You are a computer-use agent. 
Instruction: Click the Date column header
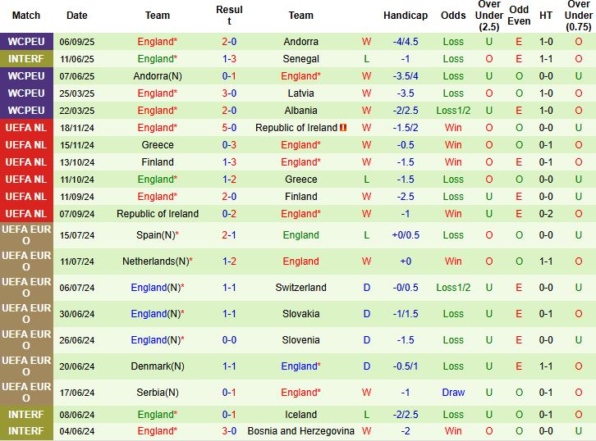(x=77, y=16)
